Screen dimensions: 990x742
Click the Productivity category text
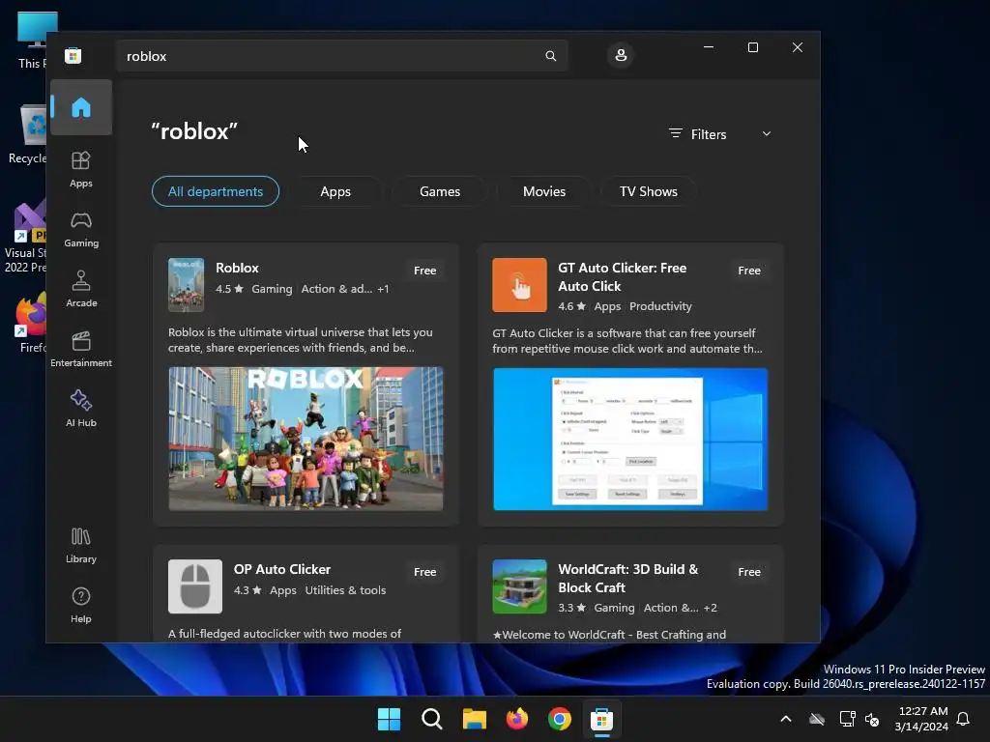[660, 306]
